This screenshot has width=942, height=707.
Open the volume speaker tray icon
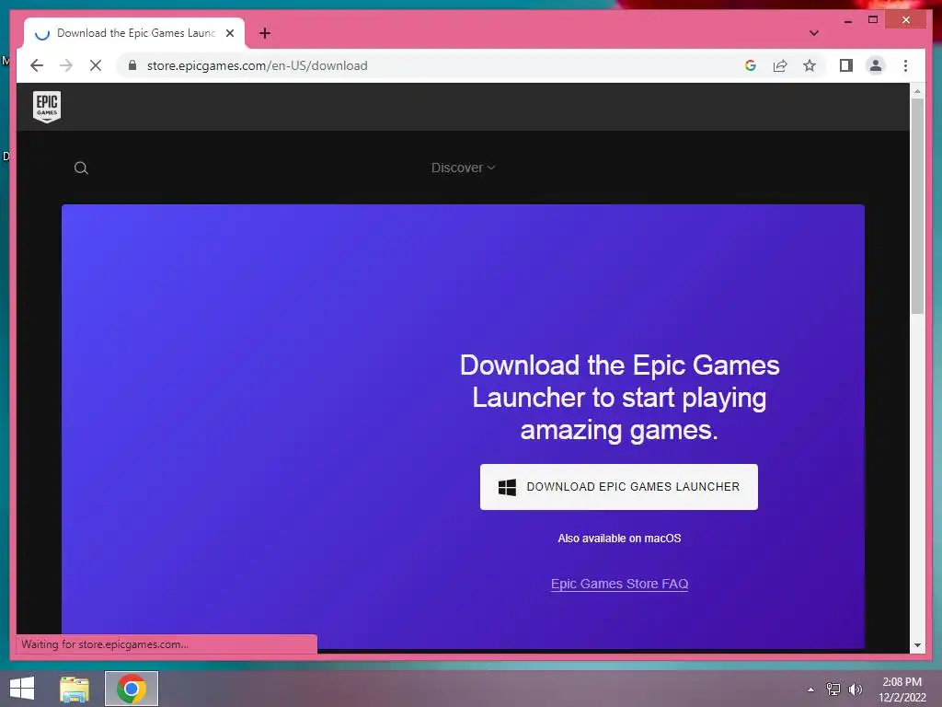[x=855, y=690]
